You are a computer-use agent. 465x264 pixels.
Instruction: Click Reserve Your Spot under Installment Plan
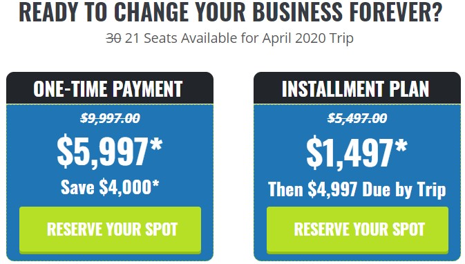click(x=357, y=230)
